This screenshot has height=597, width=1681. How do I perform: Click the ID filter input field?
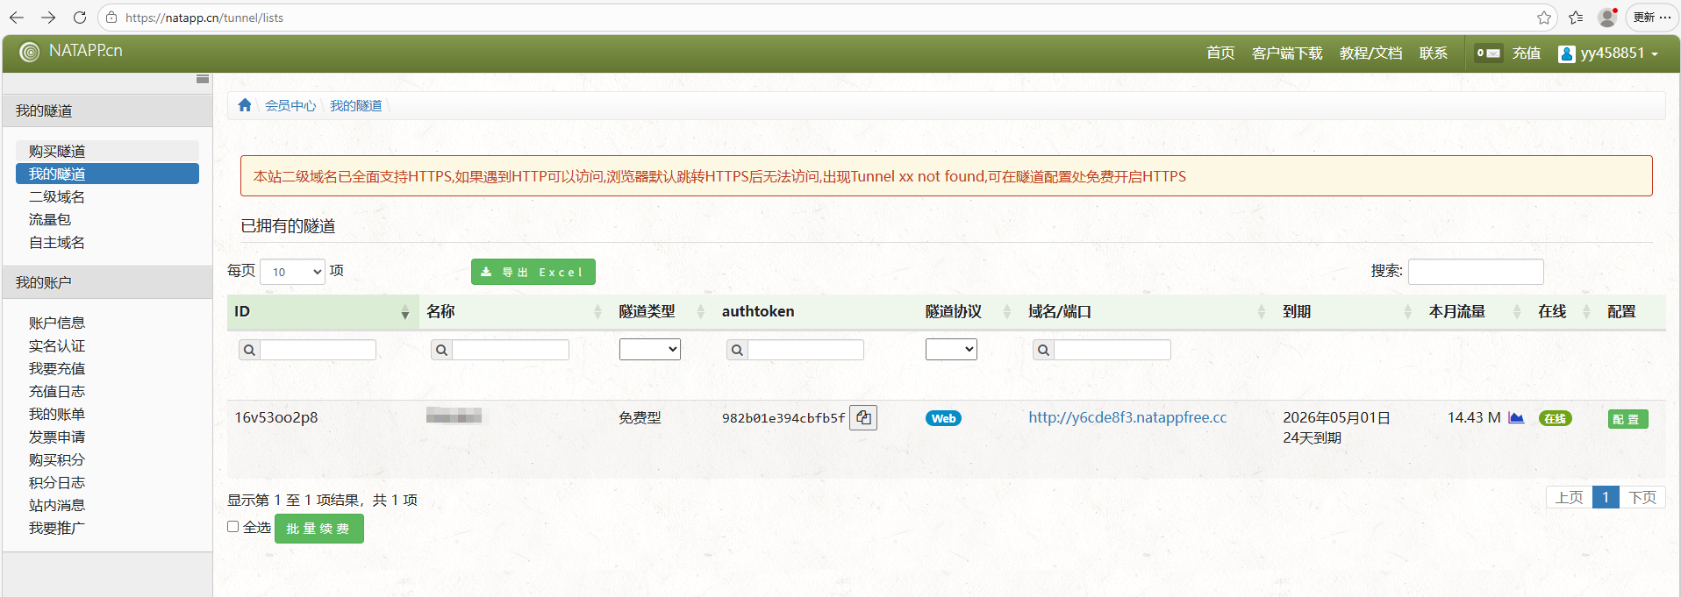(x=318, y=350)
